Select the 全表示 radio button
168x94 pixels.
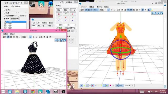[5, 10]
